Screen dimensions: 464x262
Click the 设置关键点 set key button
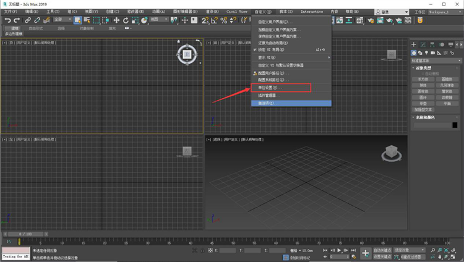(382, 256)
